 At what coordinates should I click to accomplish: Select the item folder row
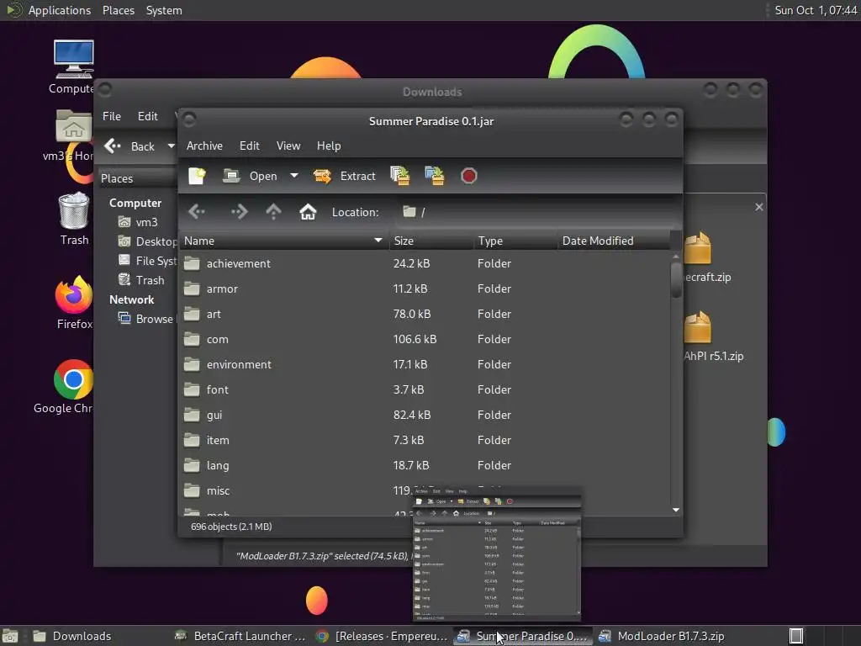coord(425,441)
